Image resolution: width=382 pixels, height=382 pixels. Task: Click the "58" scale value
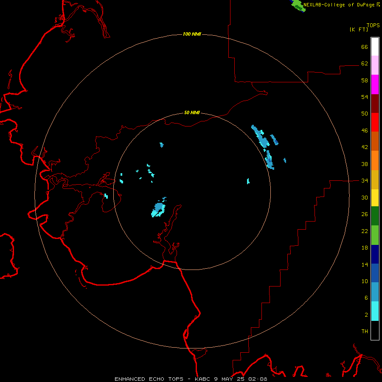point(365,80)
